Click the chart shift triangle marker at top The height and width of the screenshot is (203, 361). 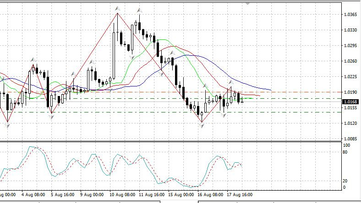[248, 2]
